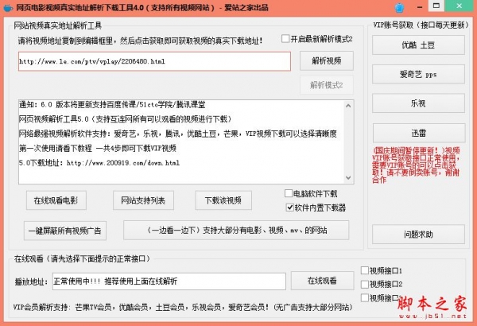
Task: Click the blue skin icon in title bar
Action: (x=399, y=8)
